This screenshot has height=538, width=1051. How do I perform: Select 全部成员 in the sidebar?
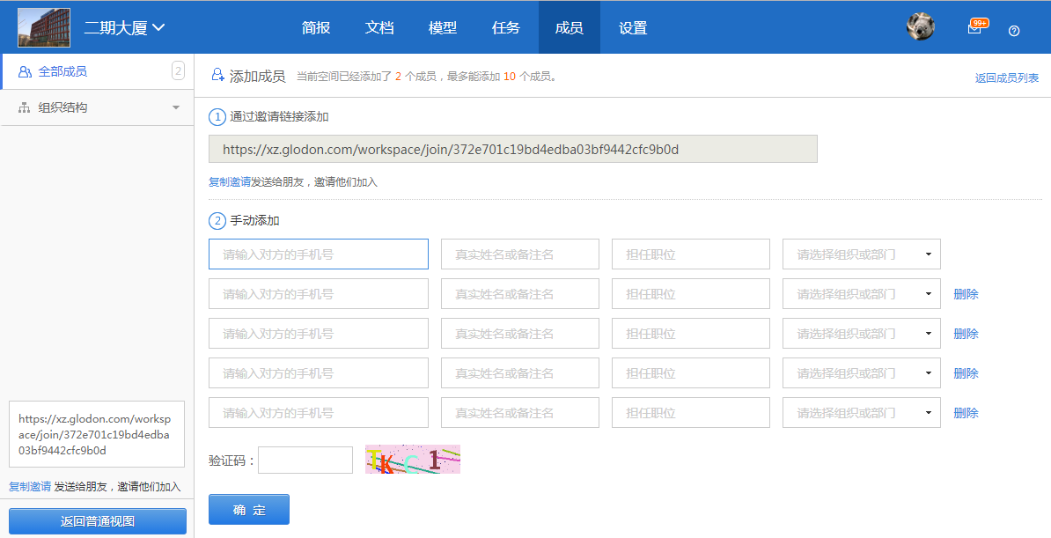click(62, 71)
